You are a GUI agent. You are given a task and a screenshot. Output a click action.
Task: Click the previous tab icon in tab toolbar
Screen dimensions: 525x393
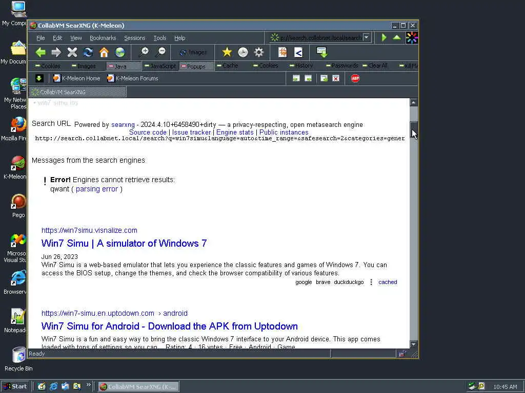(x=296, y=78)
